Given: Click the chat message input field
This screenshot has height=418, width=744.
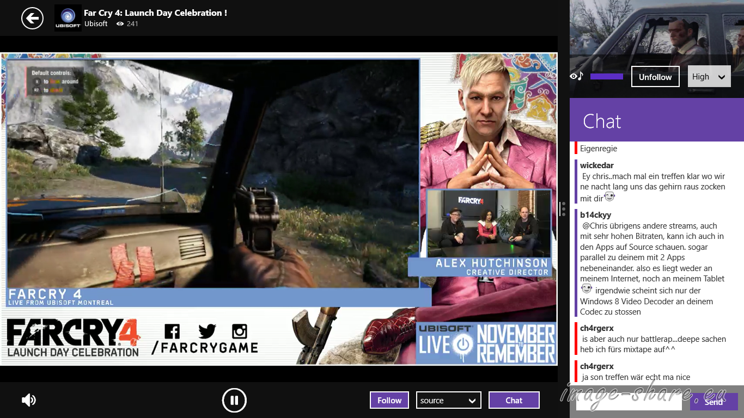Looking at the screenshot, I should click(629, 403).
